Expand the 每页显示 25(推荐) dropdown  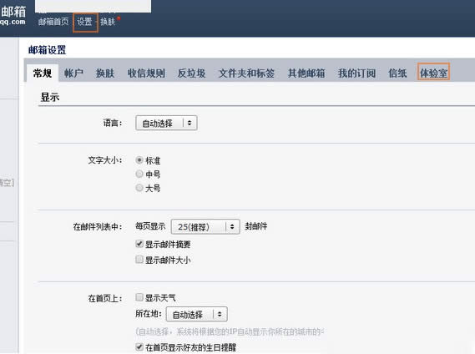205,227
